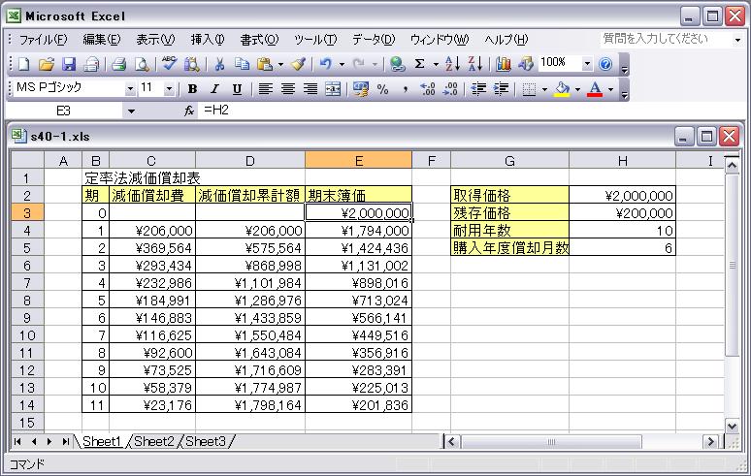Select column E header
Screen dimensions: 751x476
tap(358, 161)
